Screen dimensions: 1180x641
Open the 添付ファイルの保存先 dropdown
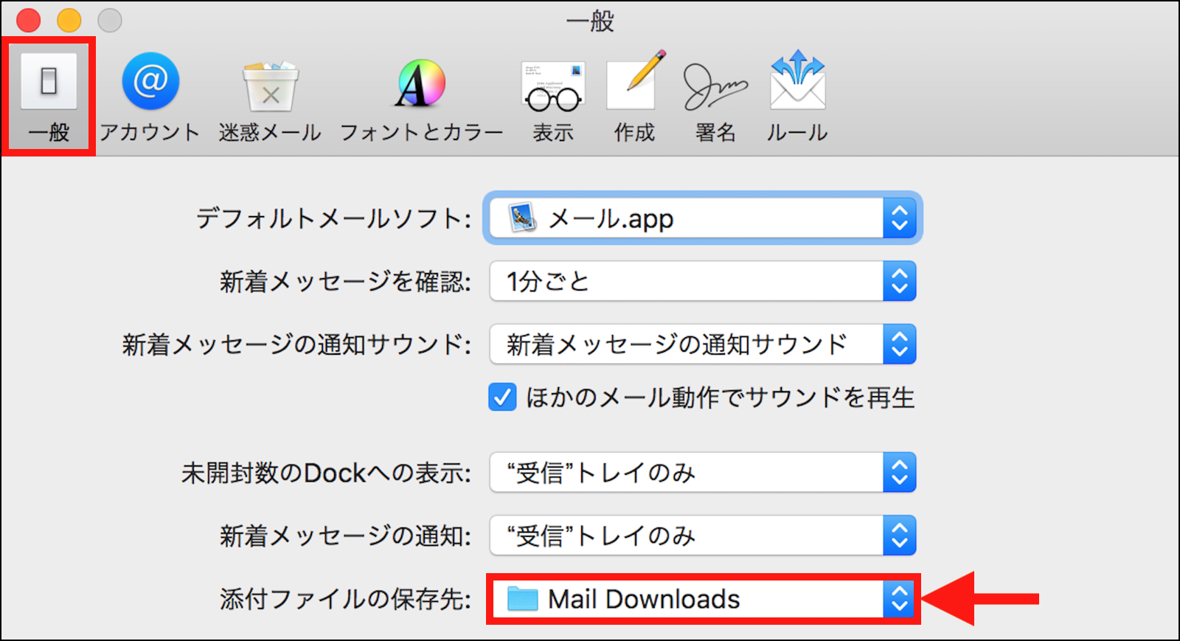pyautogui.click(x=703, y=599)
